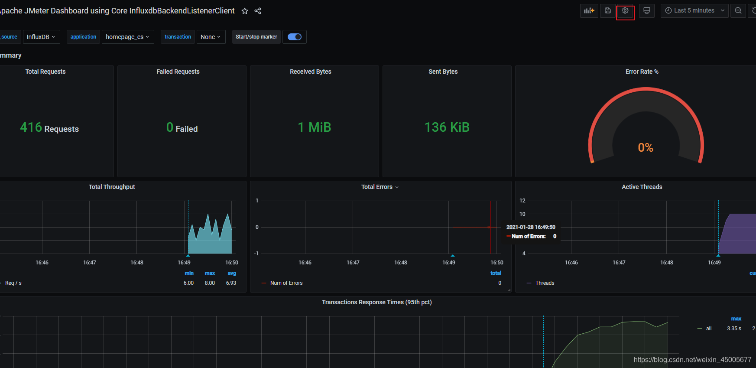
Task: Toggle the Req / s legend series
Action: 13,283
